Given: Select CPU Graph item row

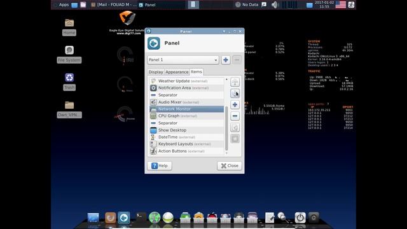Looking at the screenshot, I should [x=186, y=116].
